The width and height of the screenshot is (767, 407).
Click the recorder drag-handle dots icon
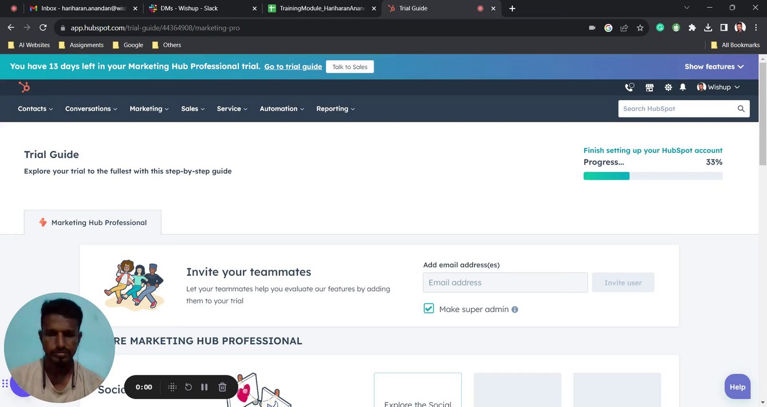[x=173, y=387]
